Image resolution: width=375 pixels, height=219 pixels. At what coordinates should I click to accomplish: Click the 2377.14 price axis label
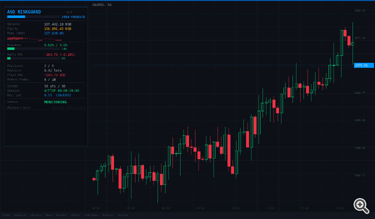click(360, 38)
